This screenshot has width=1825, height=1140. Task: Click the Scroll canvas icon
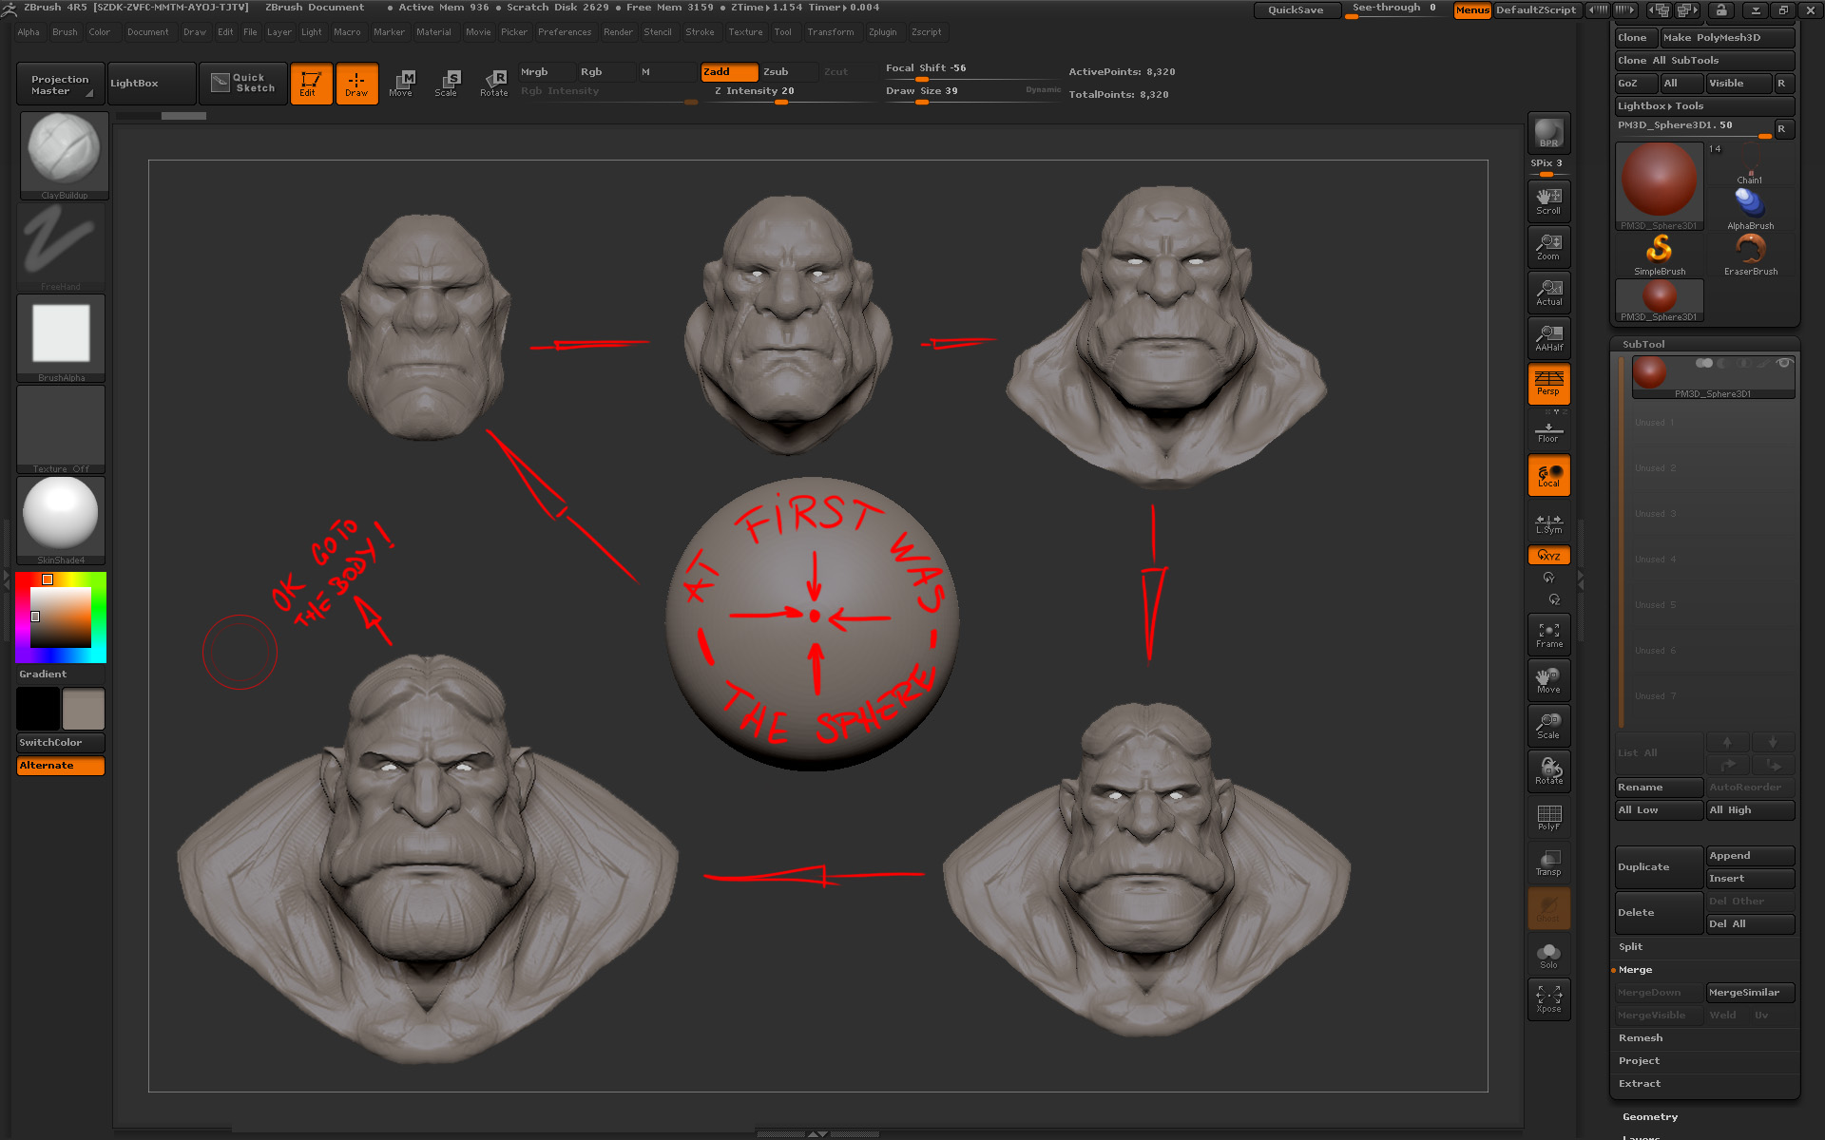pos(1548,201)
